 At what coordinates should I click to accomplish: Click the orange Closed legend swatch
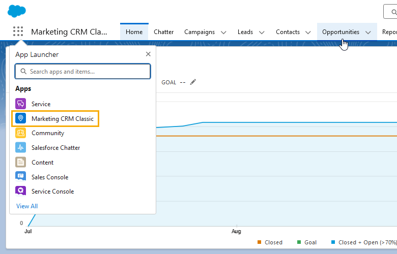(259, 242)
